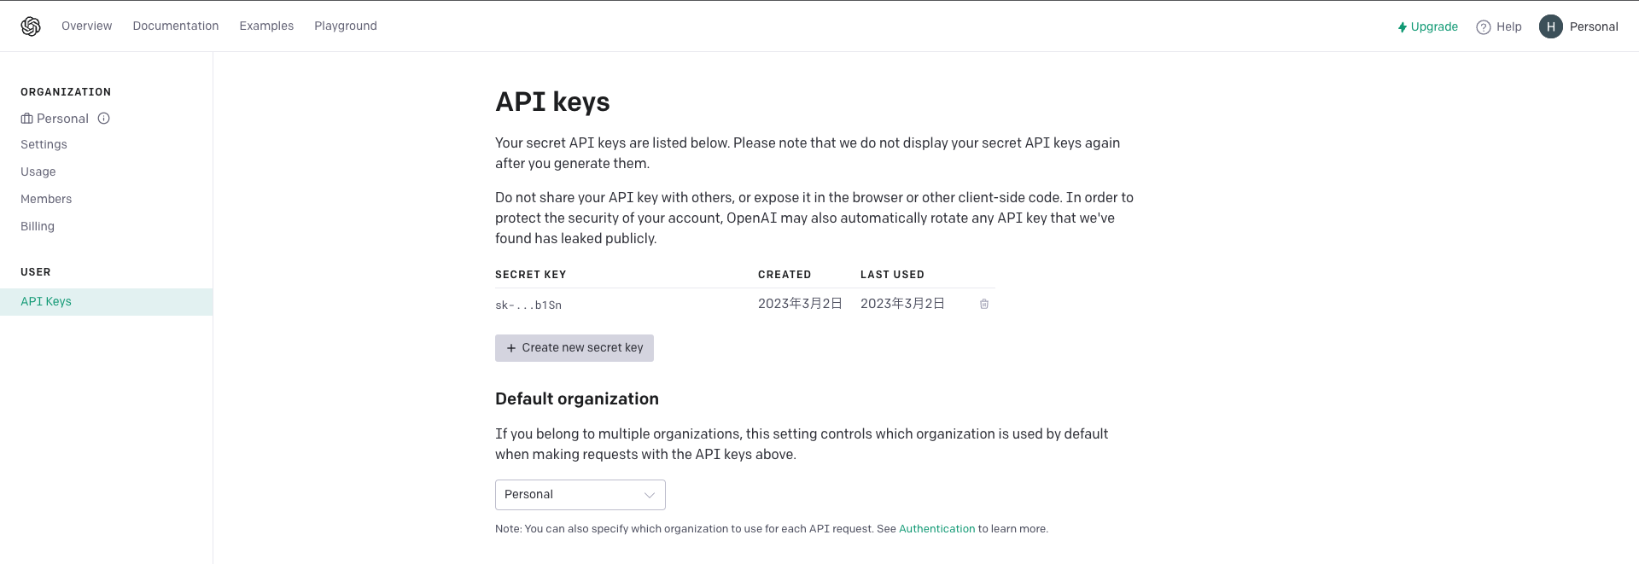The height and width of the screenshot is (564, 1639).
Task: Open the Examples page
Action: coord(266,26)
